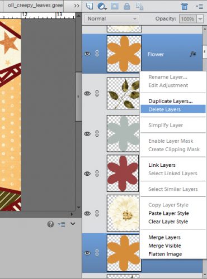This screenshot has width=207, height=279.
Task: Toggle link icon on the cream flower layer
Action: tap(97, 213)
